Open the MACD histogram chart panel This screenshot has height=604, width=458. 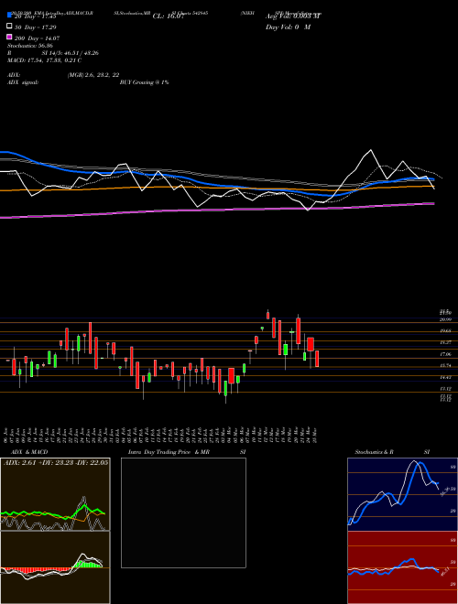coord(55,567)
